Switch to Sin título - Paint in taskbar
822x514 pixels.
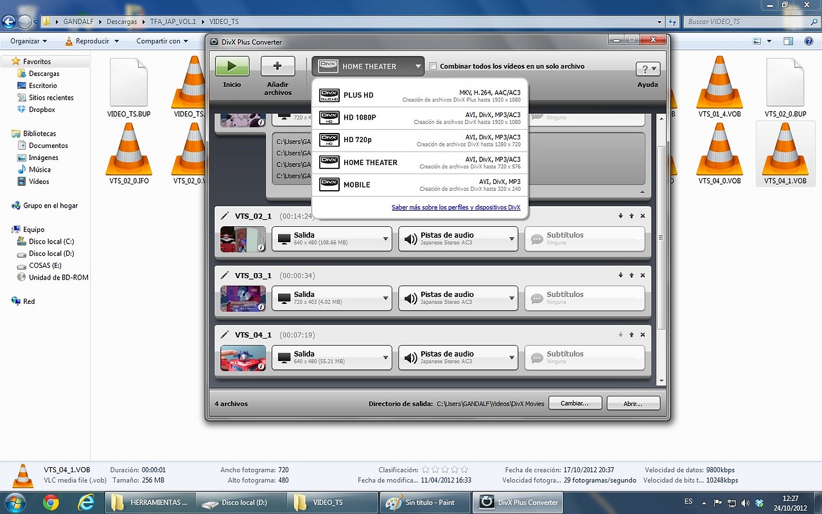[424, 502]
